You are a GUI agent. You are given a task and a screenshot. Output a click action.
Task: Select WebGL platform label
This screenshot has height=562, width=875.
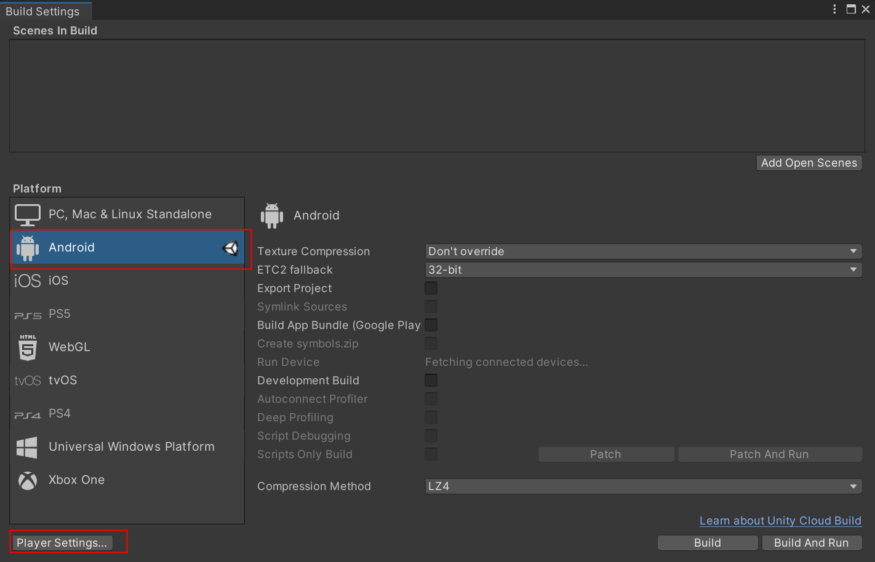[x=70, y=347]
